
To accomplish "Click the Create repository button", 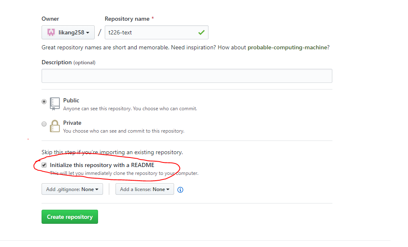I will pos(70,217).
